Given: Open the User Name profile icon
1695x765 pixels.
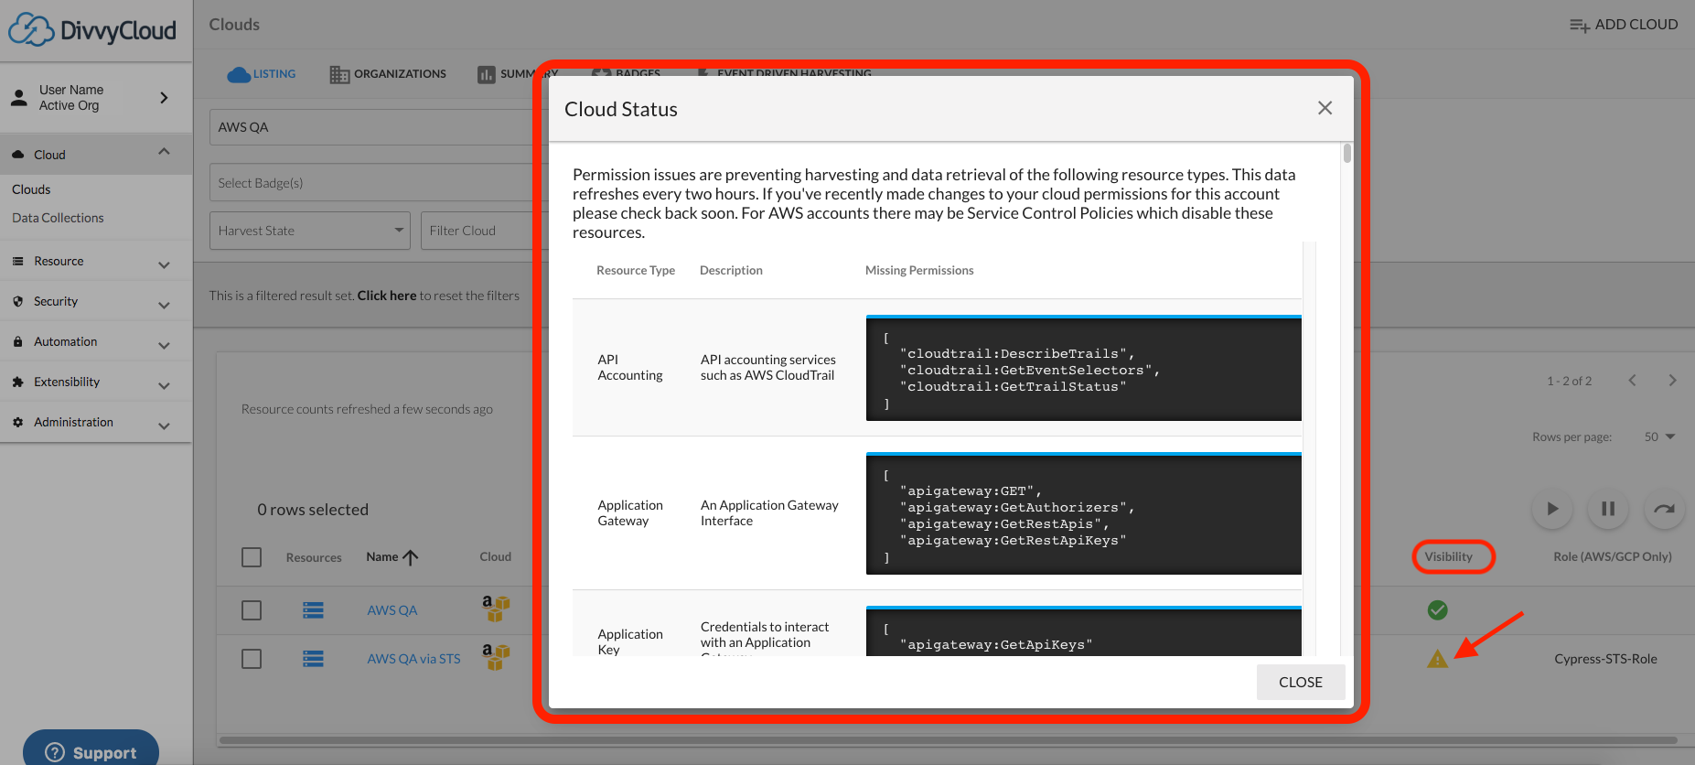Looking at the screenshot, I should click(x=18, y=98).
